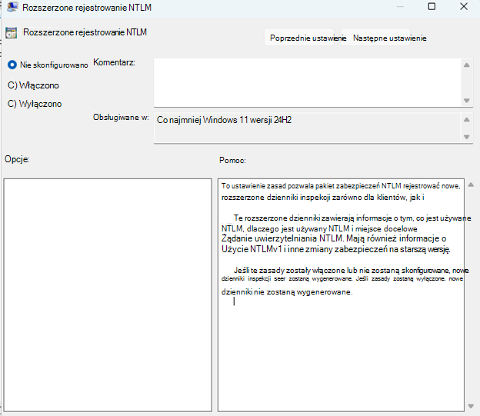Click inside the Komentarz text box

pos(308,82)
